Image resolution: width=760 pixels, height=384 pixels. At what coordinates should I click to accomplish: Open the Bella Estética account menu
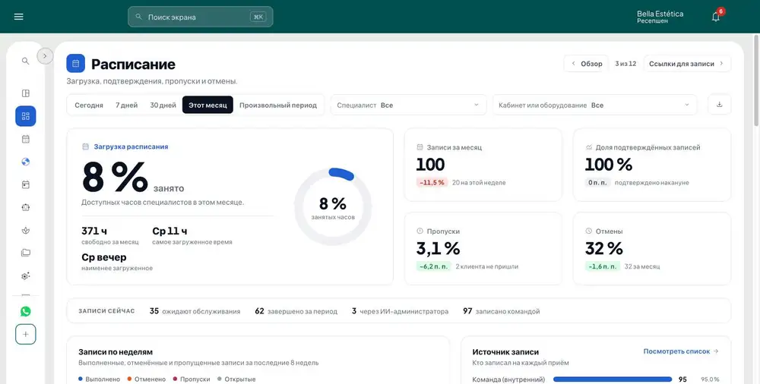(660, 17)
